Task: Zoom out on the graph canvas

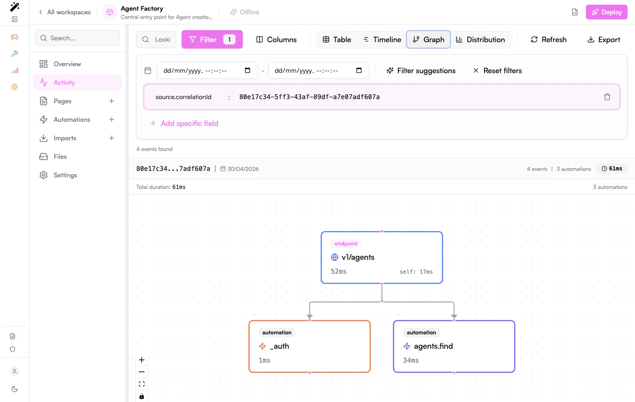Action: (142, 372)
